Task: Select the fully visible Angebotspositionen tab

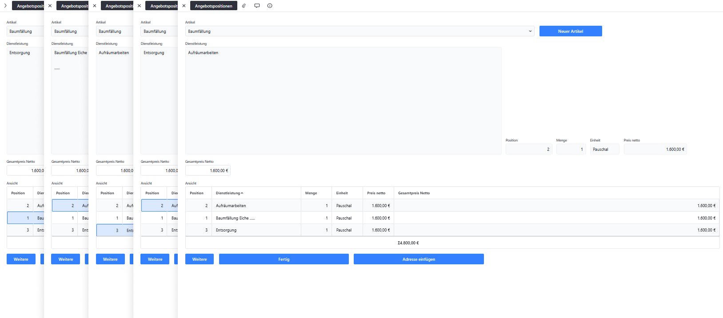Action: [214, 6]
